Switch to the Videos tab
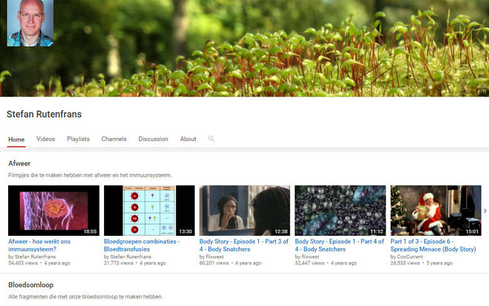Viewport: 489px width, 306px height. click(x=46, y=139)
